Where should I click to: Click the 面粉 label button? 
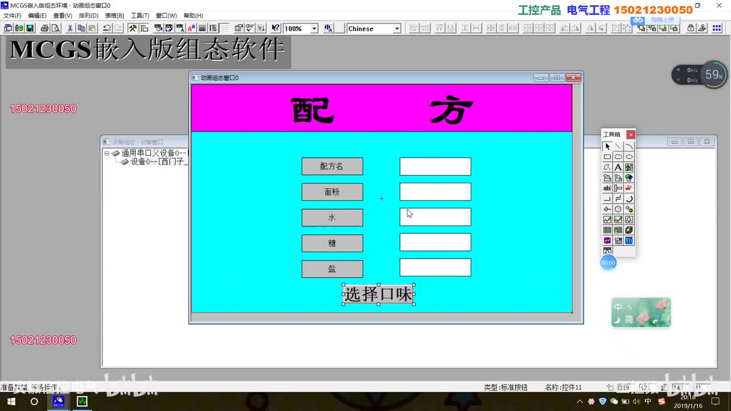coord(332,192)
